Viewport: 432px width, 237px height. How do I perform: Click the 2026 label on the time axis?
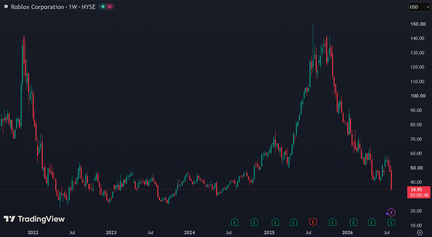point(348,232)
